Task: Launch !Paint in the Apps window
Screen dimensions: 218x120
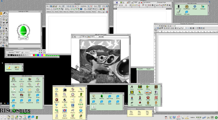Action: 81,116
